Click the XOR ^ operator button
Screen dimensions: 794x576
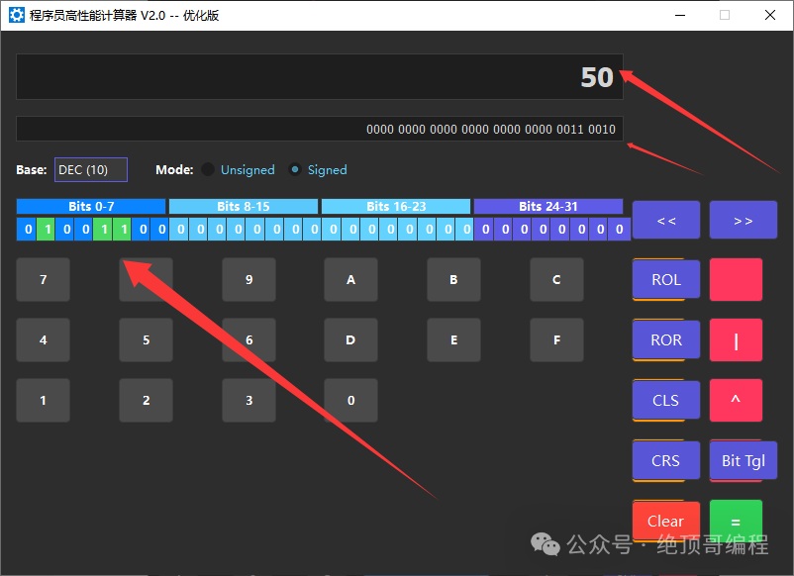[736, 400]
